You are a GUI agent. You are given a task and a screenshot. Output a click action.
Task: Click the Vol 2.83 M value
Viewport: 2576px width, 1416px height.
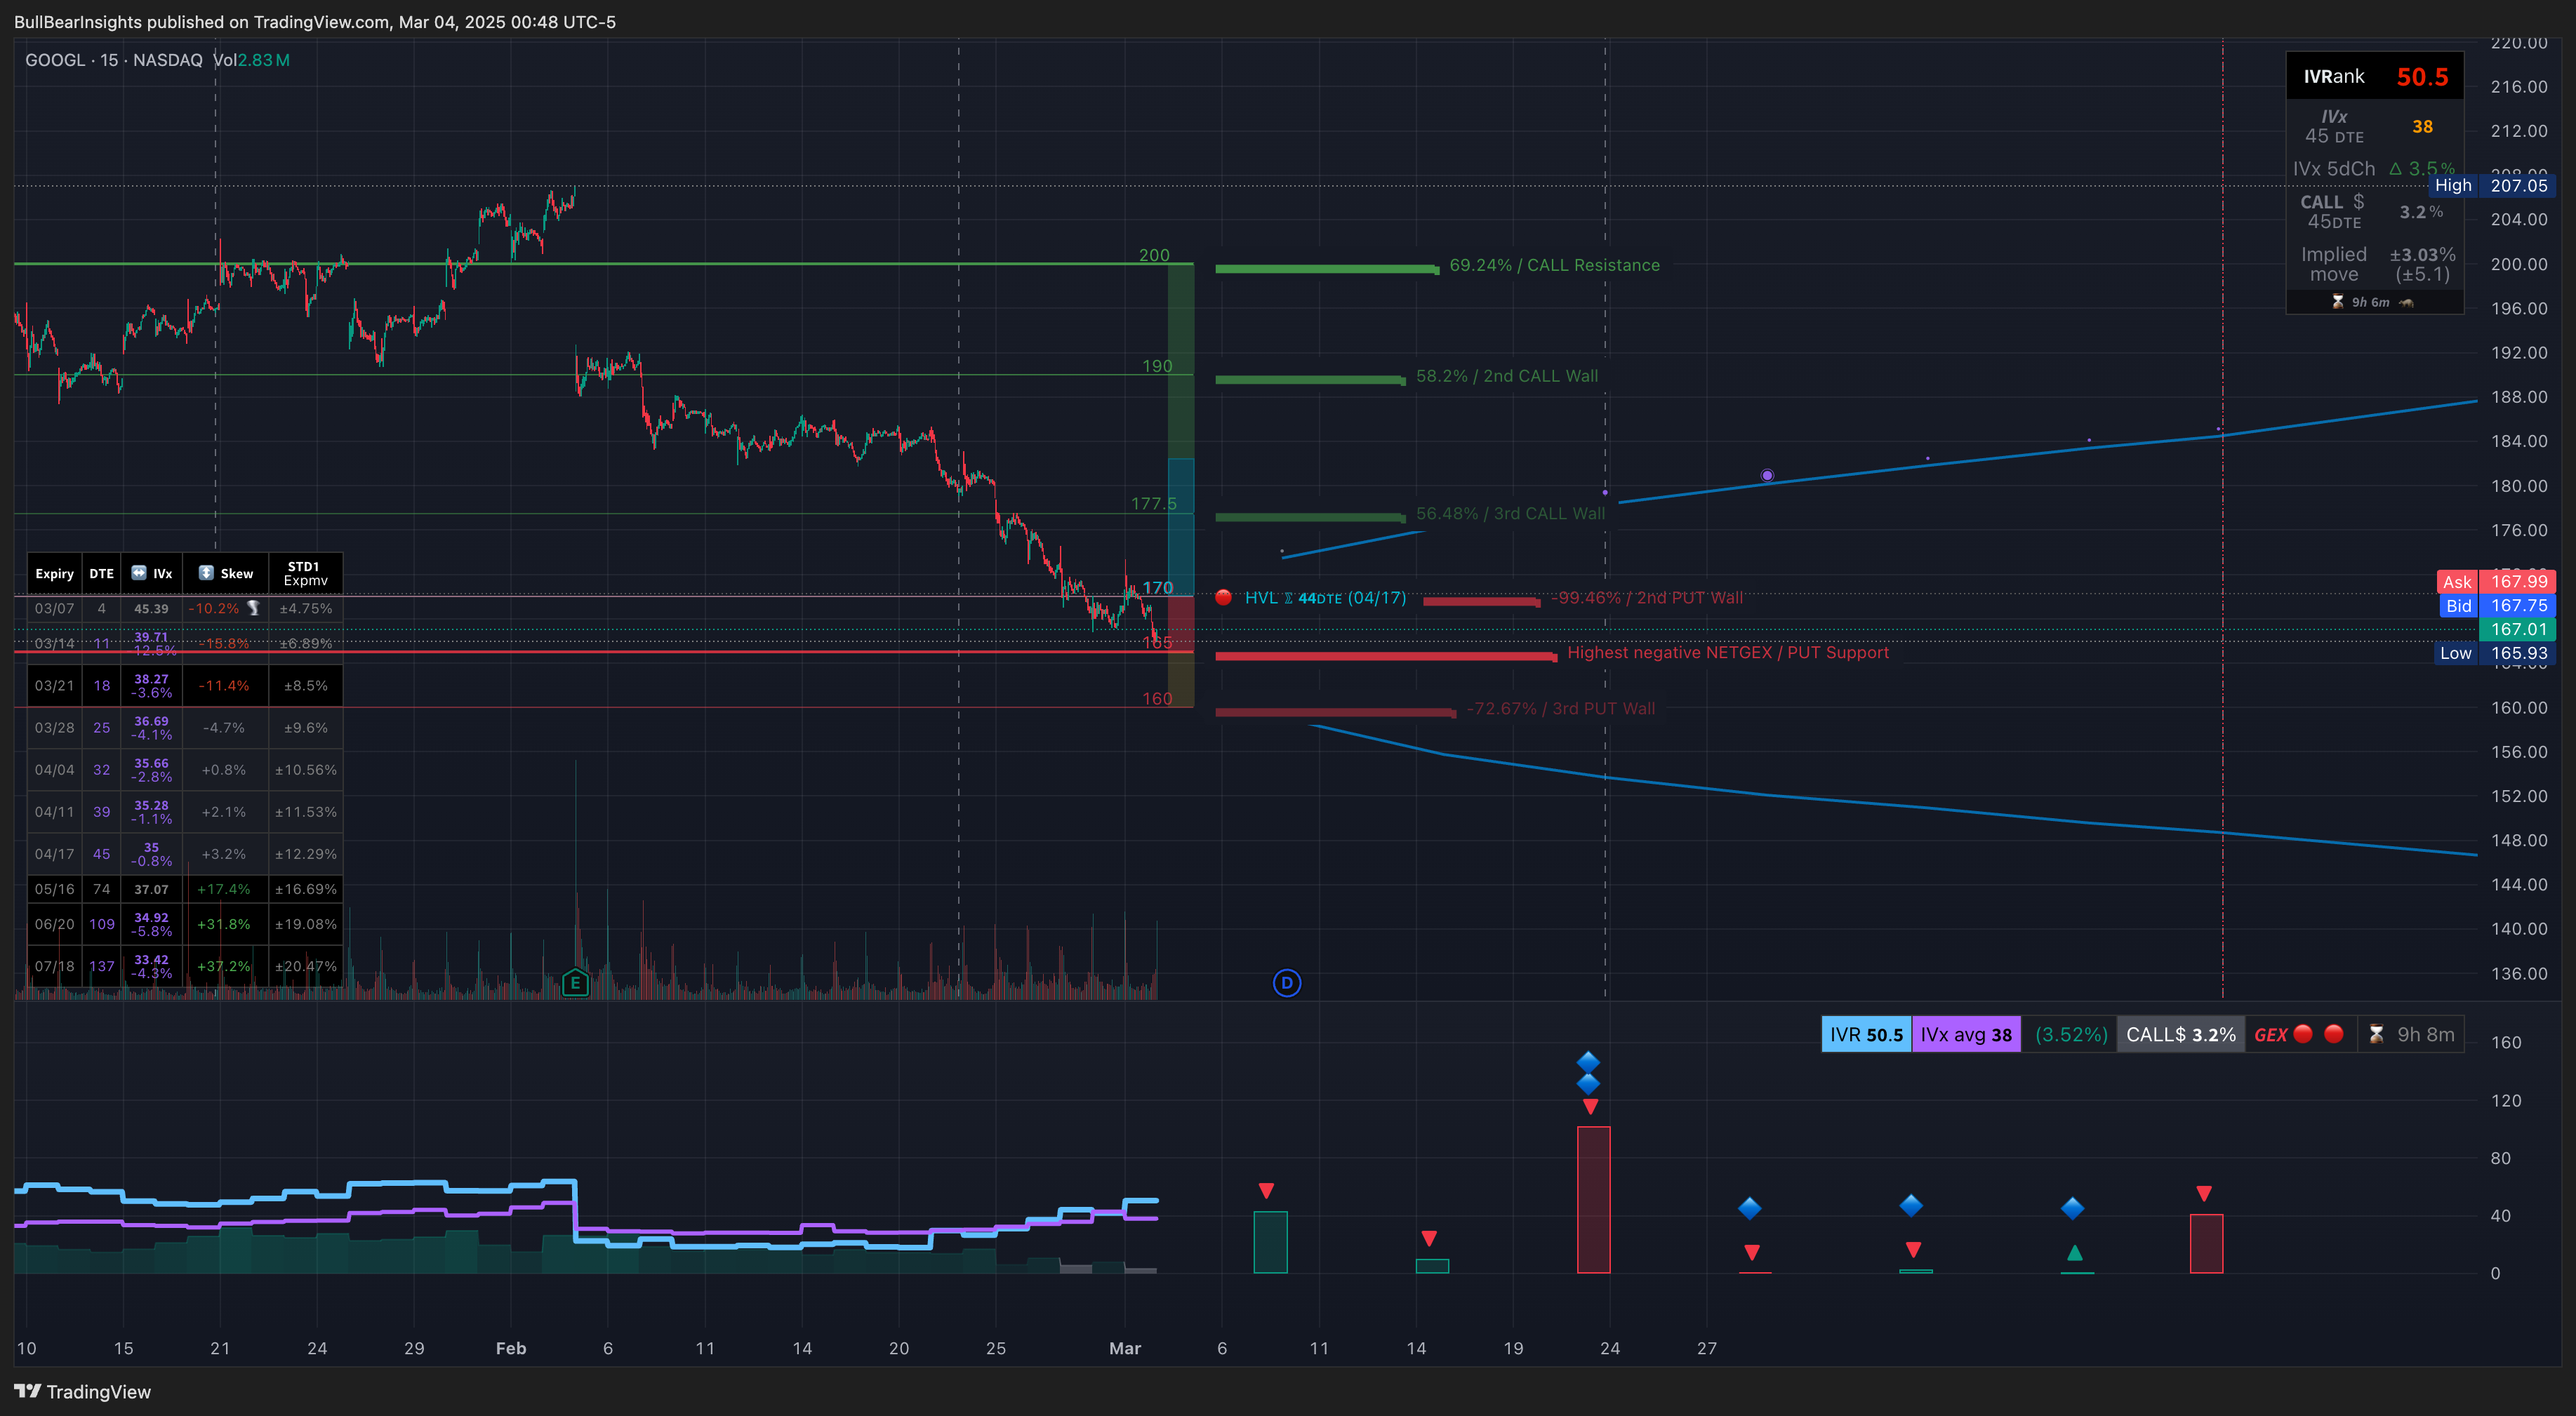click(x=252, y=60)
